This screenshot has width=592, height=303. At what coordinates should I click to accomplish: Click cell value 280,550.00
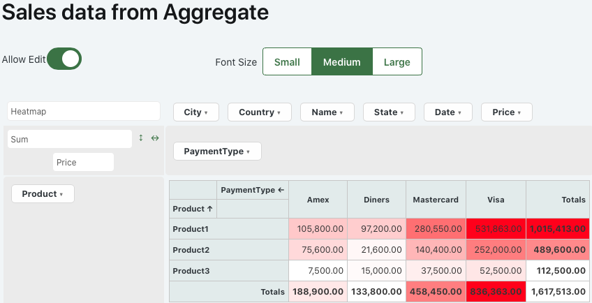[x=436, y=229]
